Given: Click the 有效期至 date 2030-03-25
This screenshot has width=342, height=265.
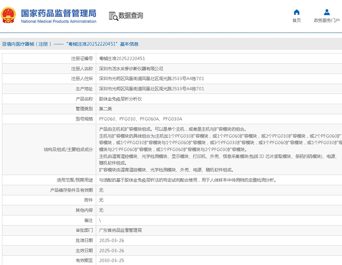Looking at the screenshot, I should click(x=112, y=260).
